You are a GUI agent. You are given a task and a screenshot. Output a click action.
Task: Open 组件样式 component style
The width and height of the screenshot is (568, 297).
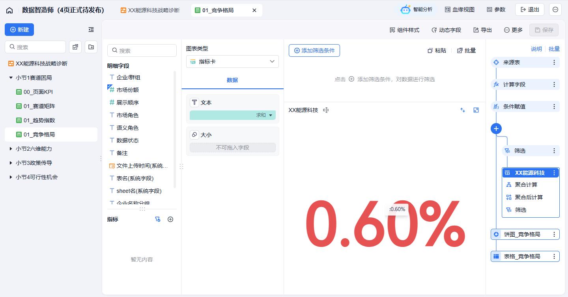pyautogui.click(x=404, y=30)
